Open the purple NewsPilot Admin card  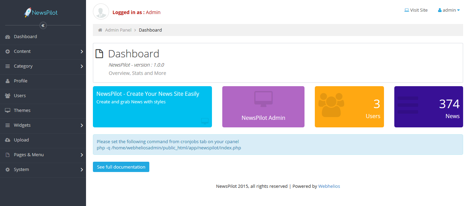click(263, 107)
